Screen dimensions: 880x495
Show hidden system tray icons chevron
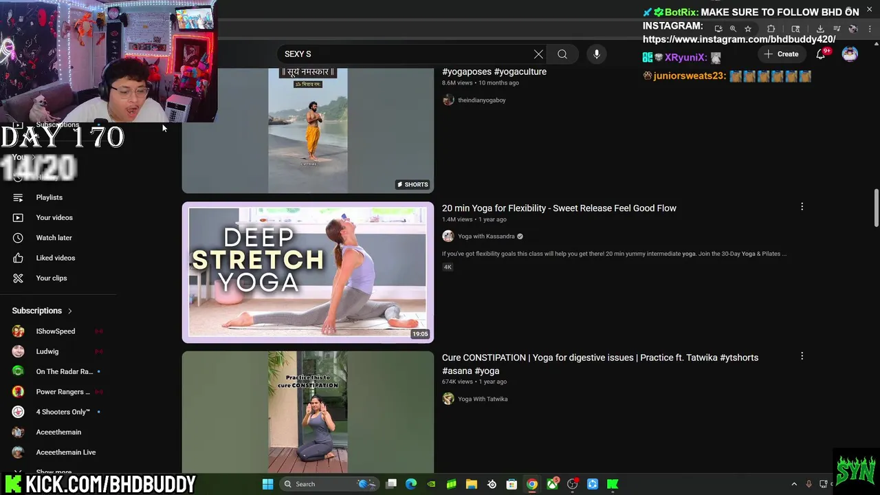click(794, 484)
